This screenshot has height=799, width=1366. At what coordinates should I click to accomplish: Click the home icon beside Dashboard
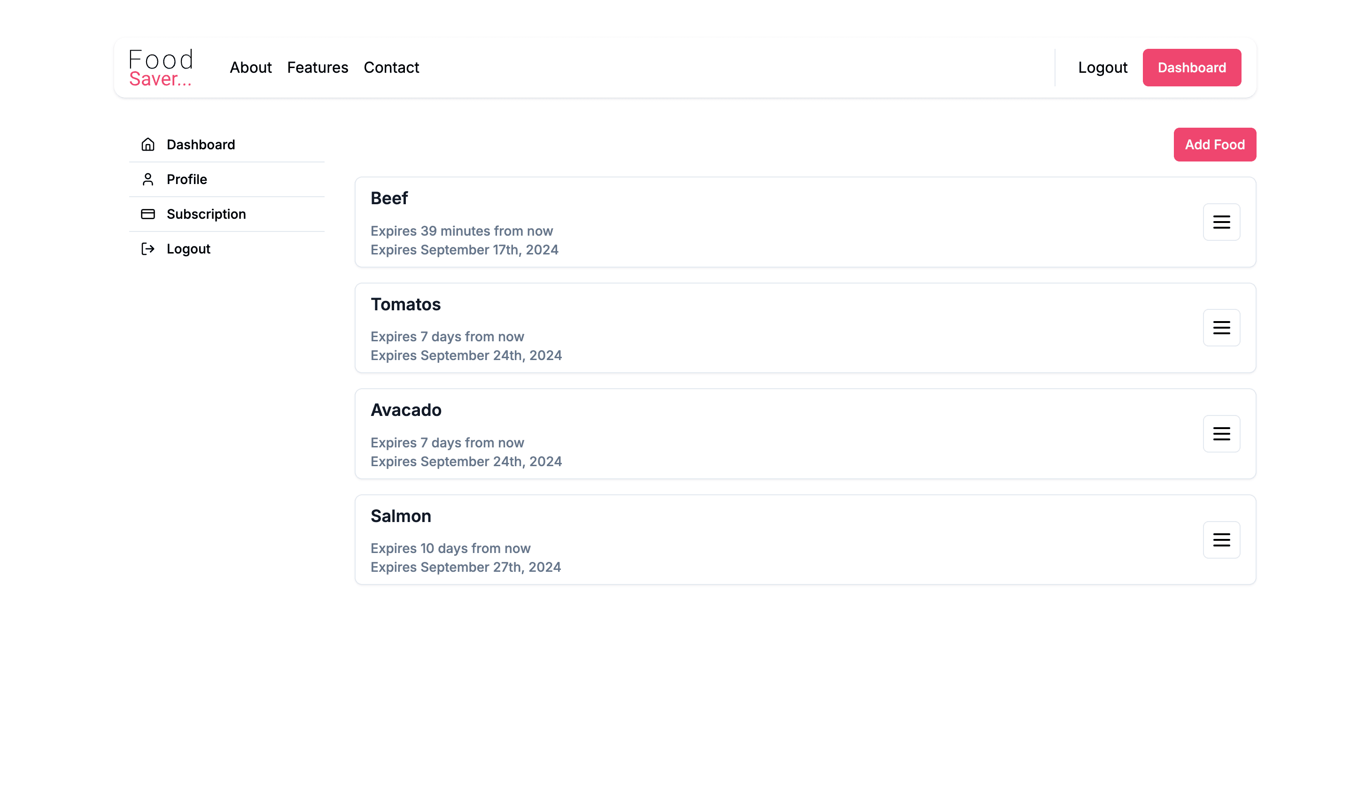148,145
